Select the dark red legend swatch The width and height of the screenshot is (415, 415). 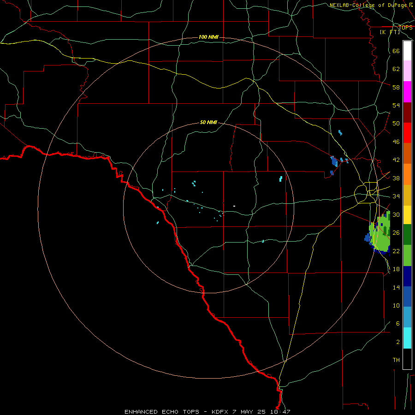[407, 112]
